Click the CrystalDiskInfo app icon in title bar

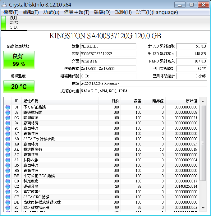click(4, 5)
